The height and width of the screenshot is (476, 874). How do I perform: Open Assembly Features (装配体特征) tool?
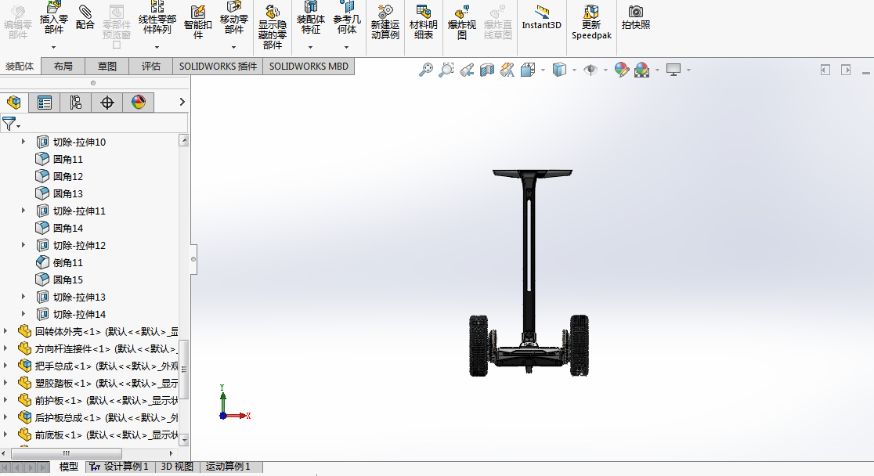(310, 18)
